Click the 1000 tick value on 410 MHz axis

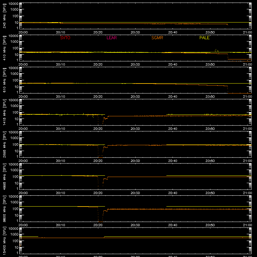pyautogui.click(x=14, y=41)
